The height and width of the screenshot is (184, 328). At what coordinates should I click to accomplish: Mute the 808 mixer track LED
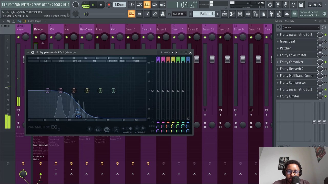51,38
